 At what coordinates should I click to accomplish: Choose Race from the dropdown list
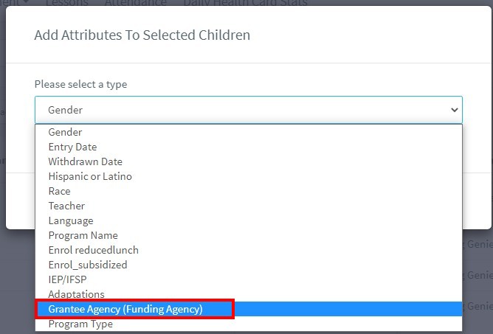pyautogui.click(x=59, y=191)
